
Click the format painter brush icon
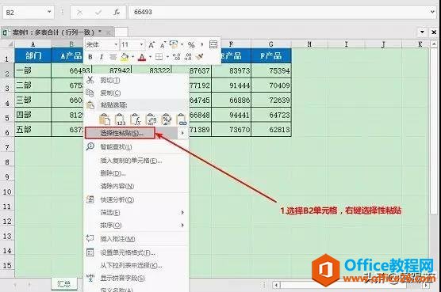tap(199, 57)
